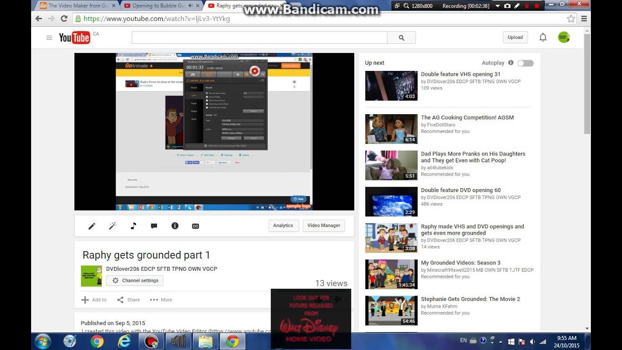This screenshot has width=622, height=350.
Task: Open the Windows Start button
Action: pos(42,341)
